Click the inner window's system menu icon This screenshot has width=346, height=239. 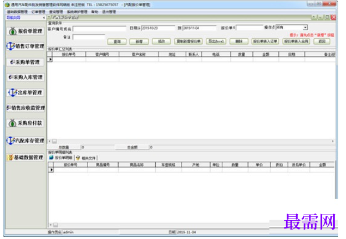pos(49,17)
